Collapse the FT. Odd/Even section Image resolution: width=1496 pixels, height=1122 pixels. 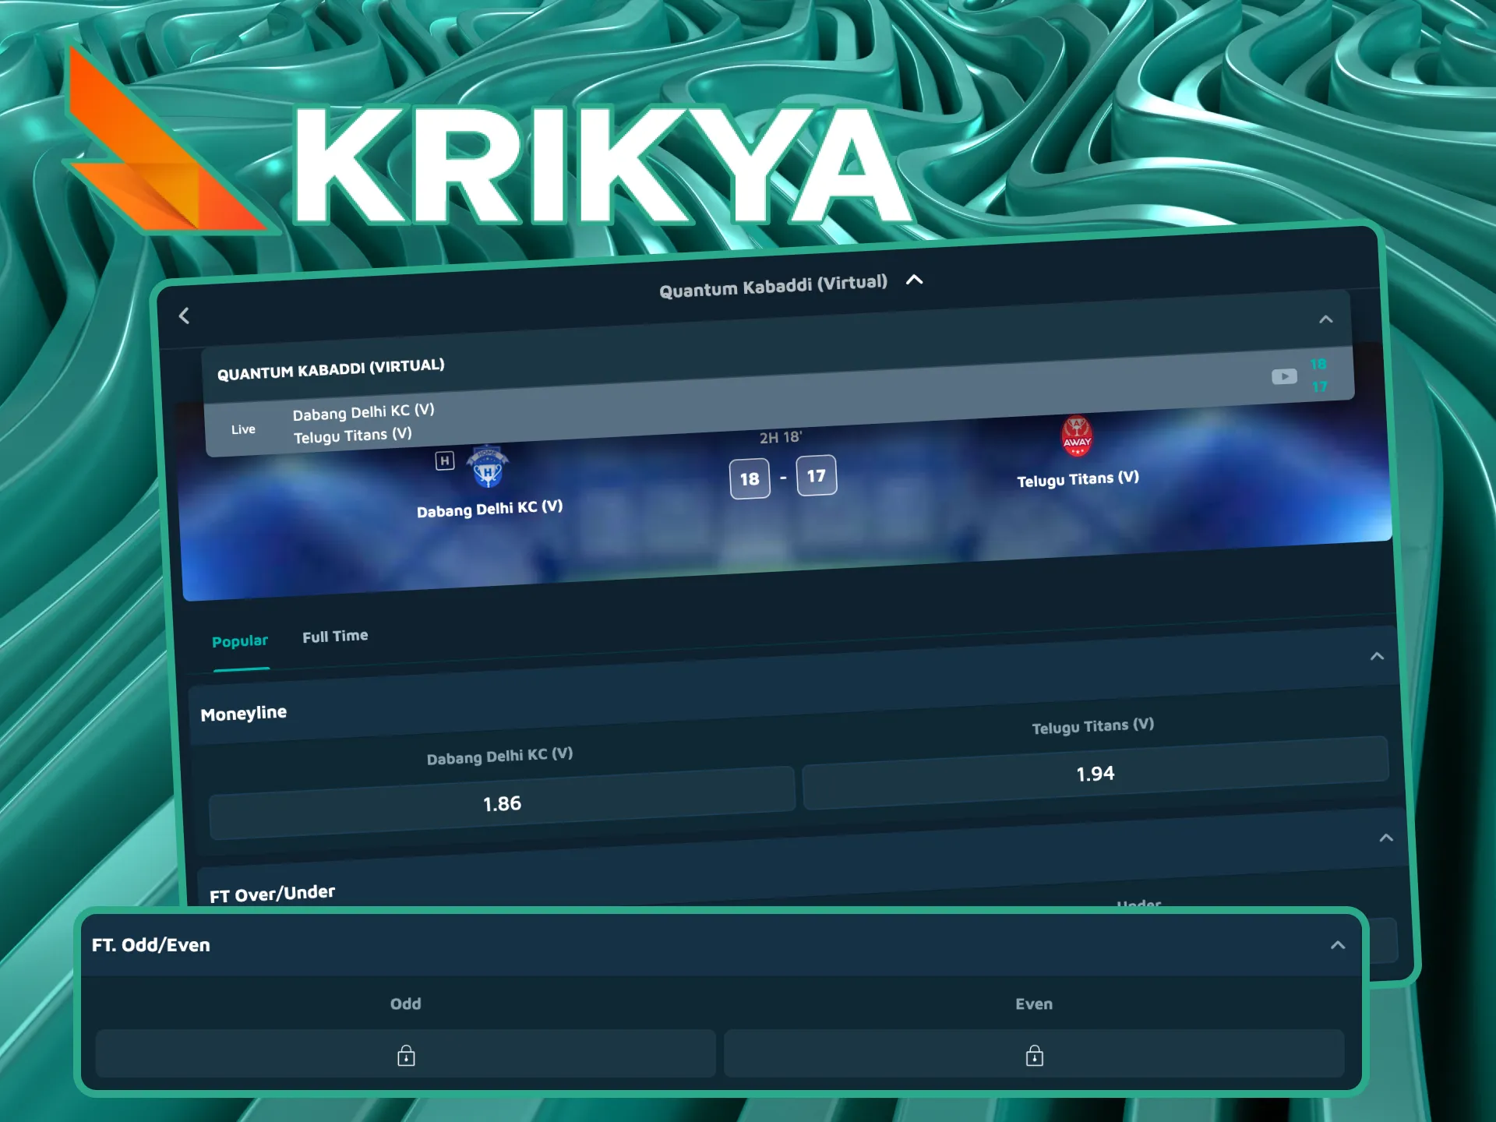tap(1338, 944)
